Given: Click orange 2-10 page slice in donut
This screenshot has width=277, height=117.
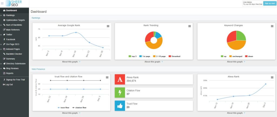Looking at the screenshot, I should pos(155,46).
